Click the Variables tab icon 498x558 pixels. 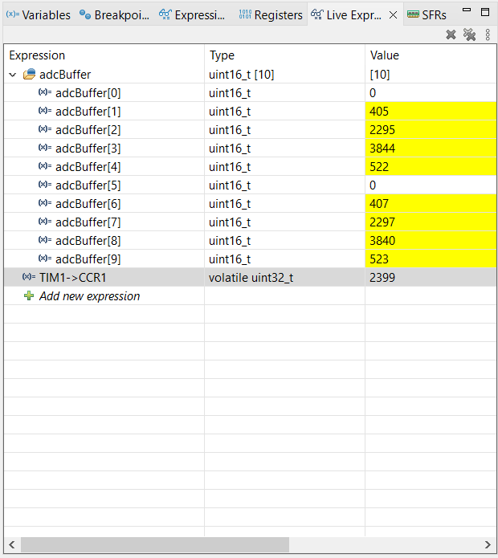pyautogui.click(x=13, y=14)
